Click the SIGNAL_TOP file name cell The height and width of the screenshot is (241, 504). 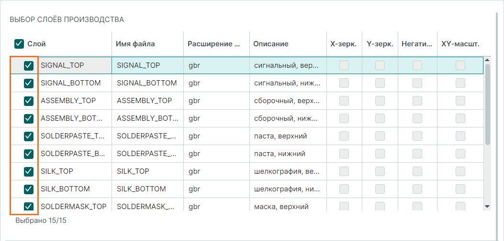139,65
